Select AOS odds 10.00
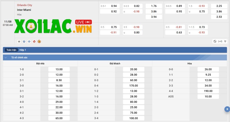This screenshot has height=122, width=230. tap(208, 97)
